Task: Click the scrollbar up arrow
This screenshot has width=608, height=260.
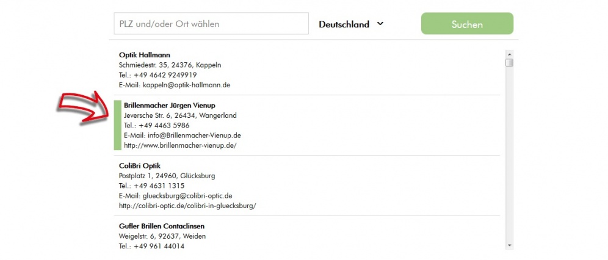Action: point(510,54)
